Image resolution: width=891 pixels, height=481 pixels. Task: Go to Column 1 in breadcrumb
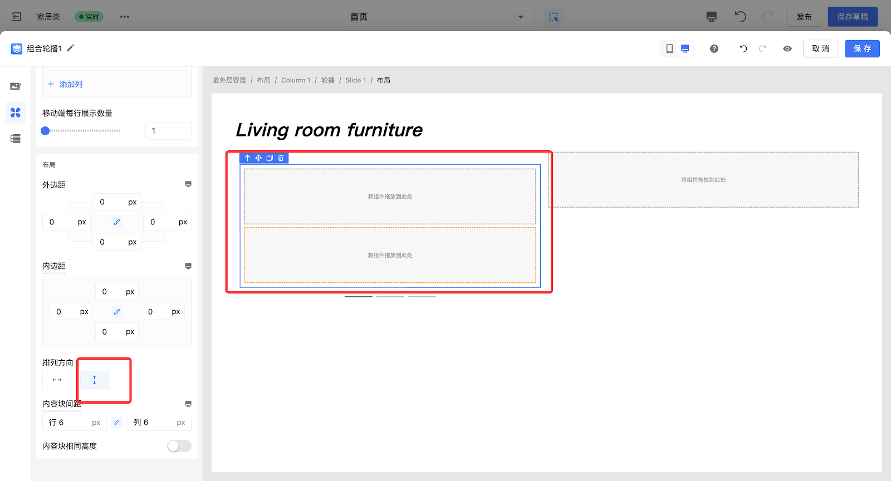tap(295, 80)
